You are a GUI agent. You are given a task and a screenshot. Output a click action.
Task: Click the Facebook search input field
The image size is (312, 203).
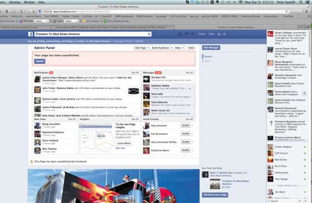[93, 34]
